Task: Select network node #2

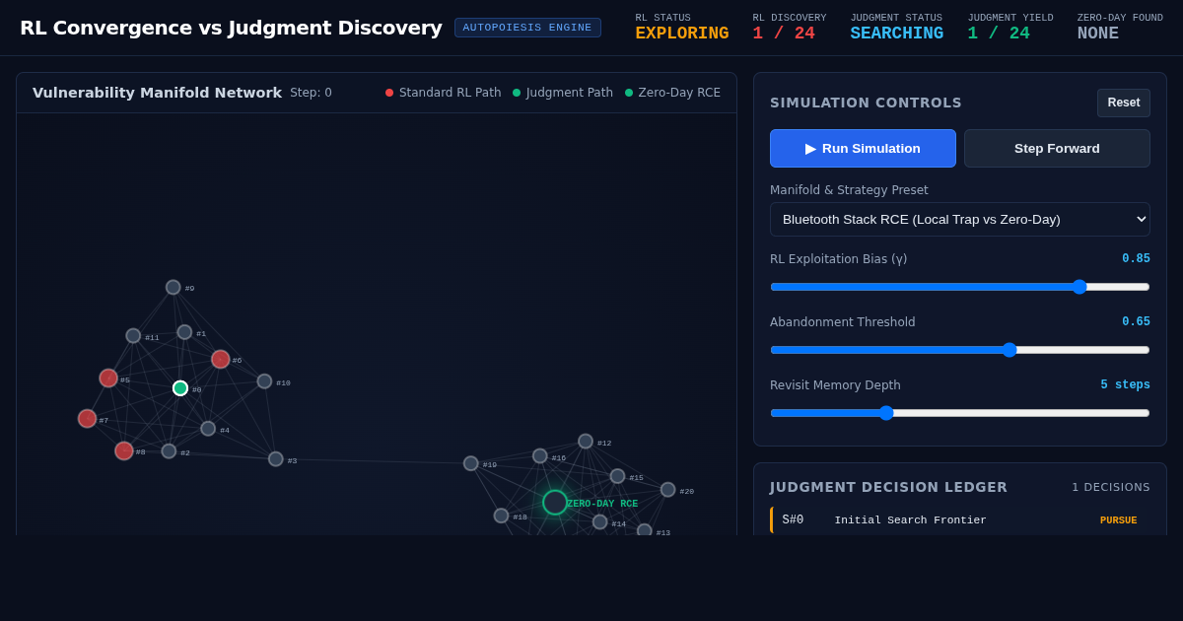Action: (x=169, y=451)
